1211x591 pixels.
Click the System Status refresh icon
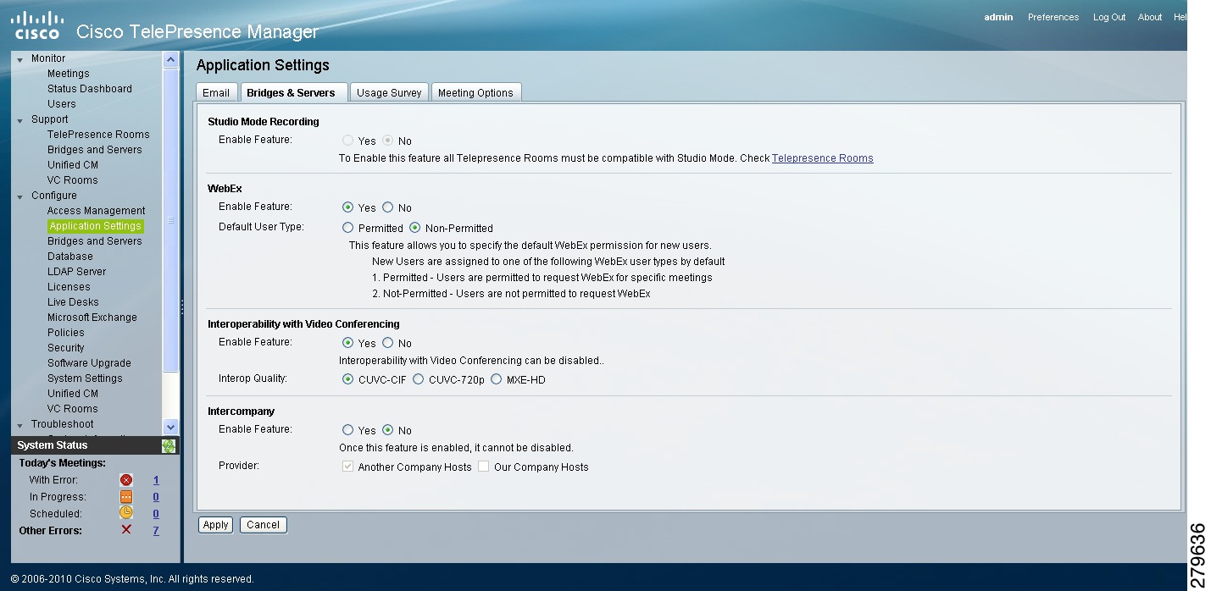pos(169,445)
